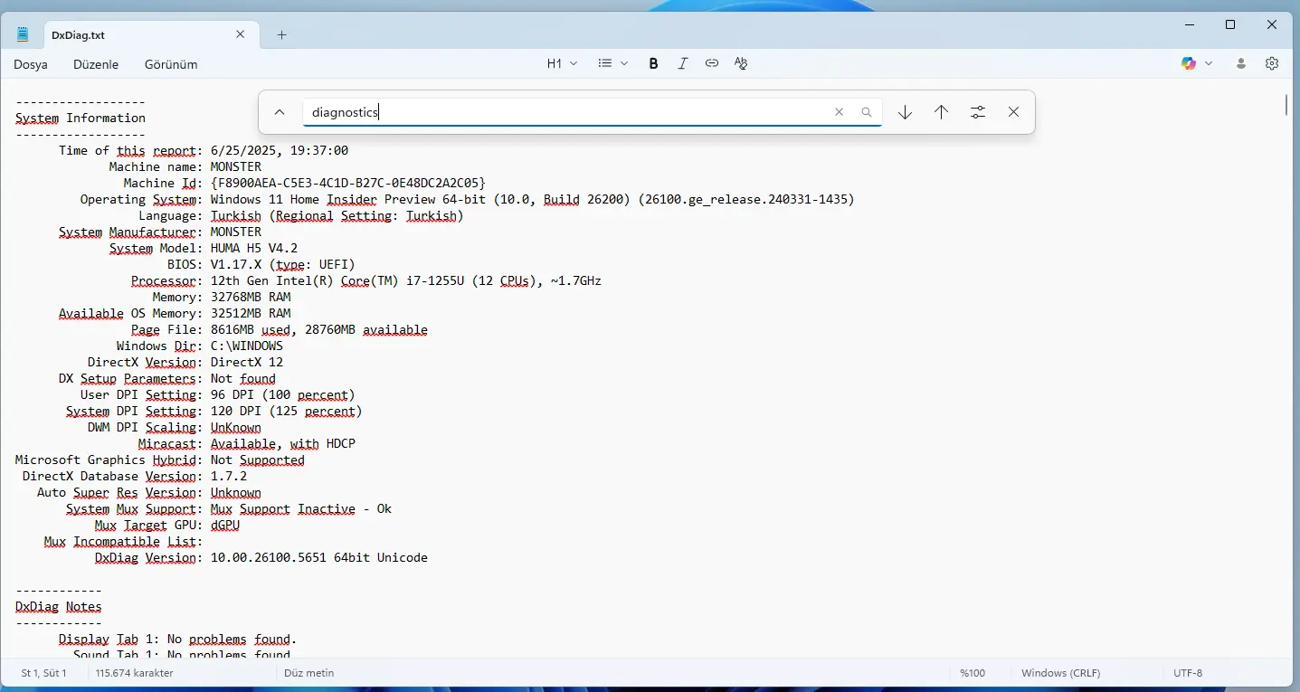The image size is (1300, 692).
Task: Click the Notepad app icon in title bar
Action: click(x=23, y=34)
